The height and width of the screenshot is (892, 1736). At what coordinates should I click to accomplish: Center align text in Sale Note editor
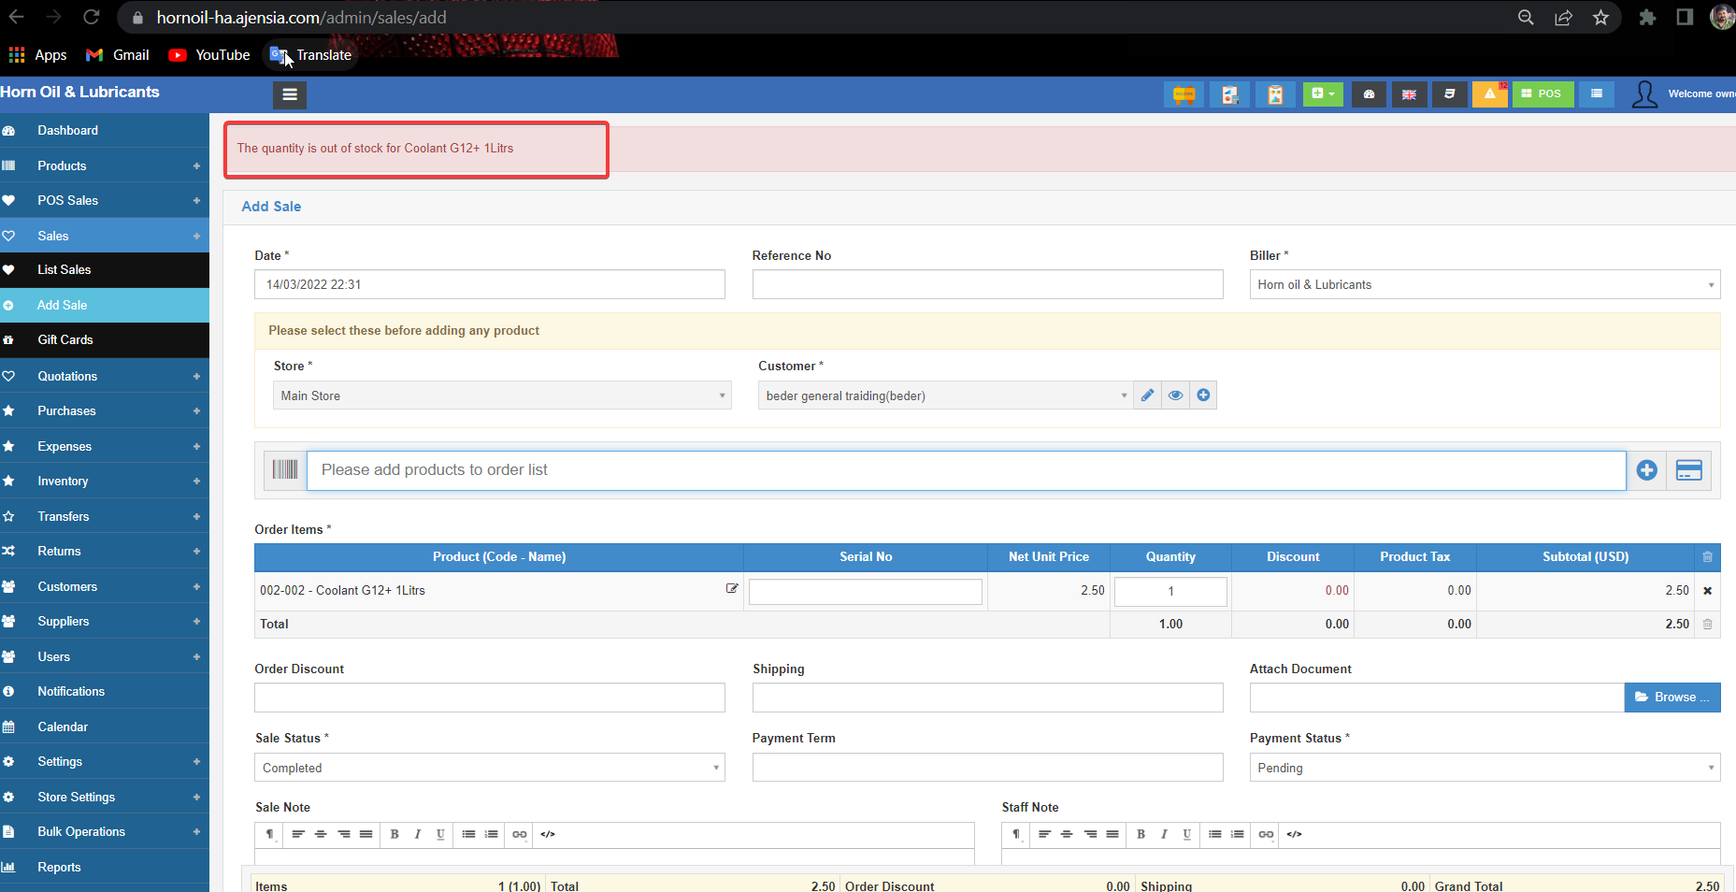point(321,834)
